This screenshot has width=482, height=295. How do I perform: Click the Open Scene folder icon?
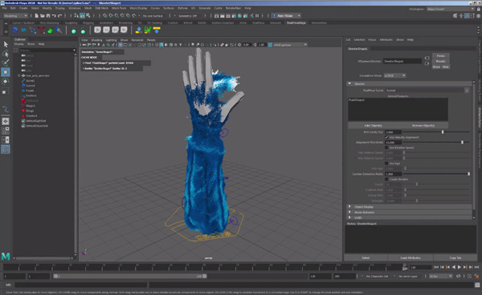tap(43, 16)
